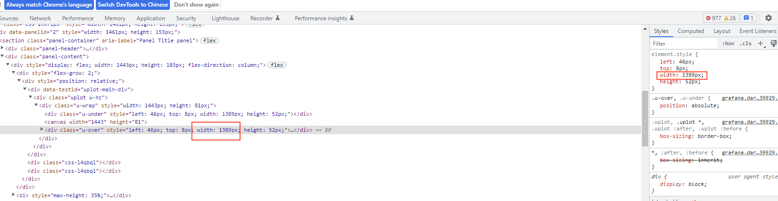Add new style rule plus icon
This screenshot has height=201, width=778.
point(761,43)
